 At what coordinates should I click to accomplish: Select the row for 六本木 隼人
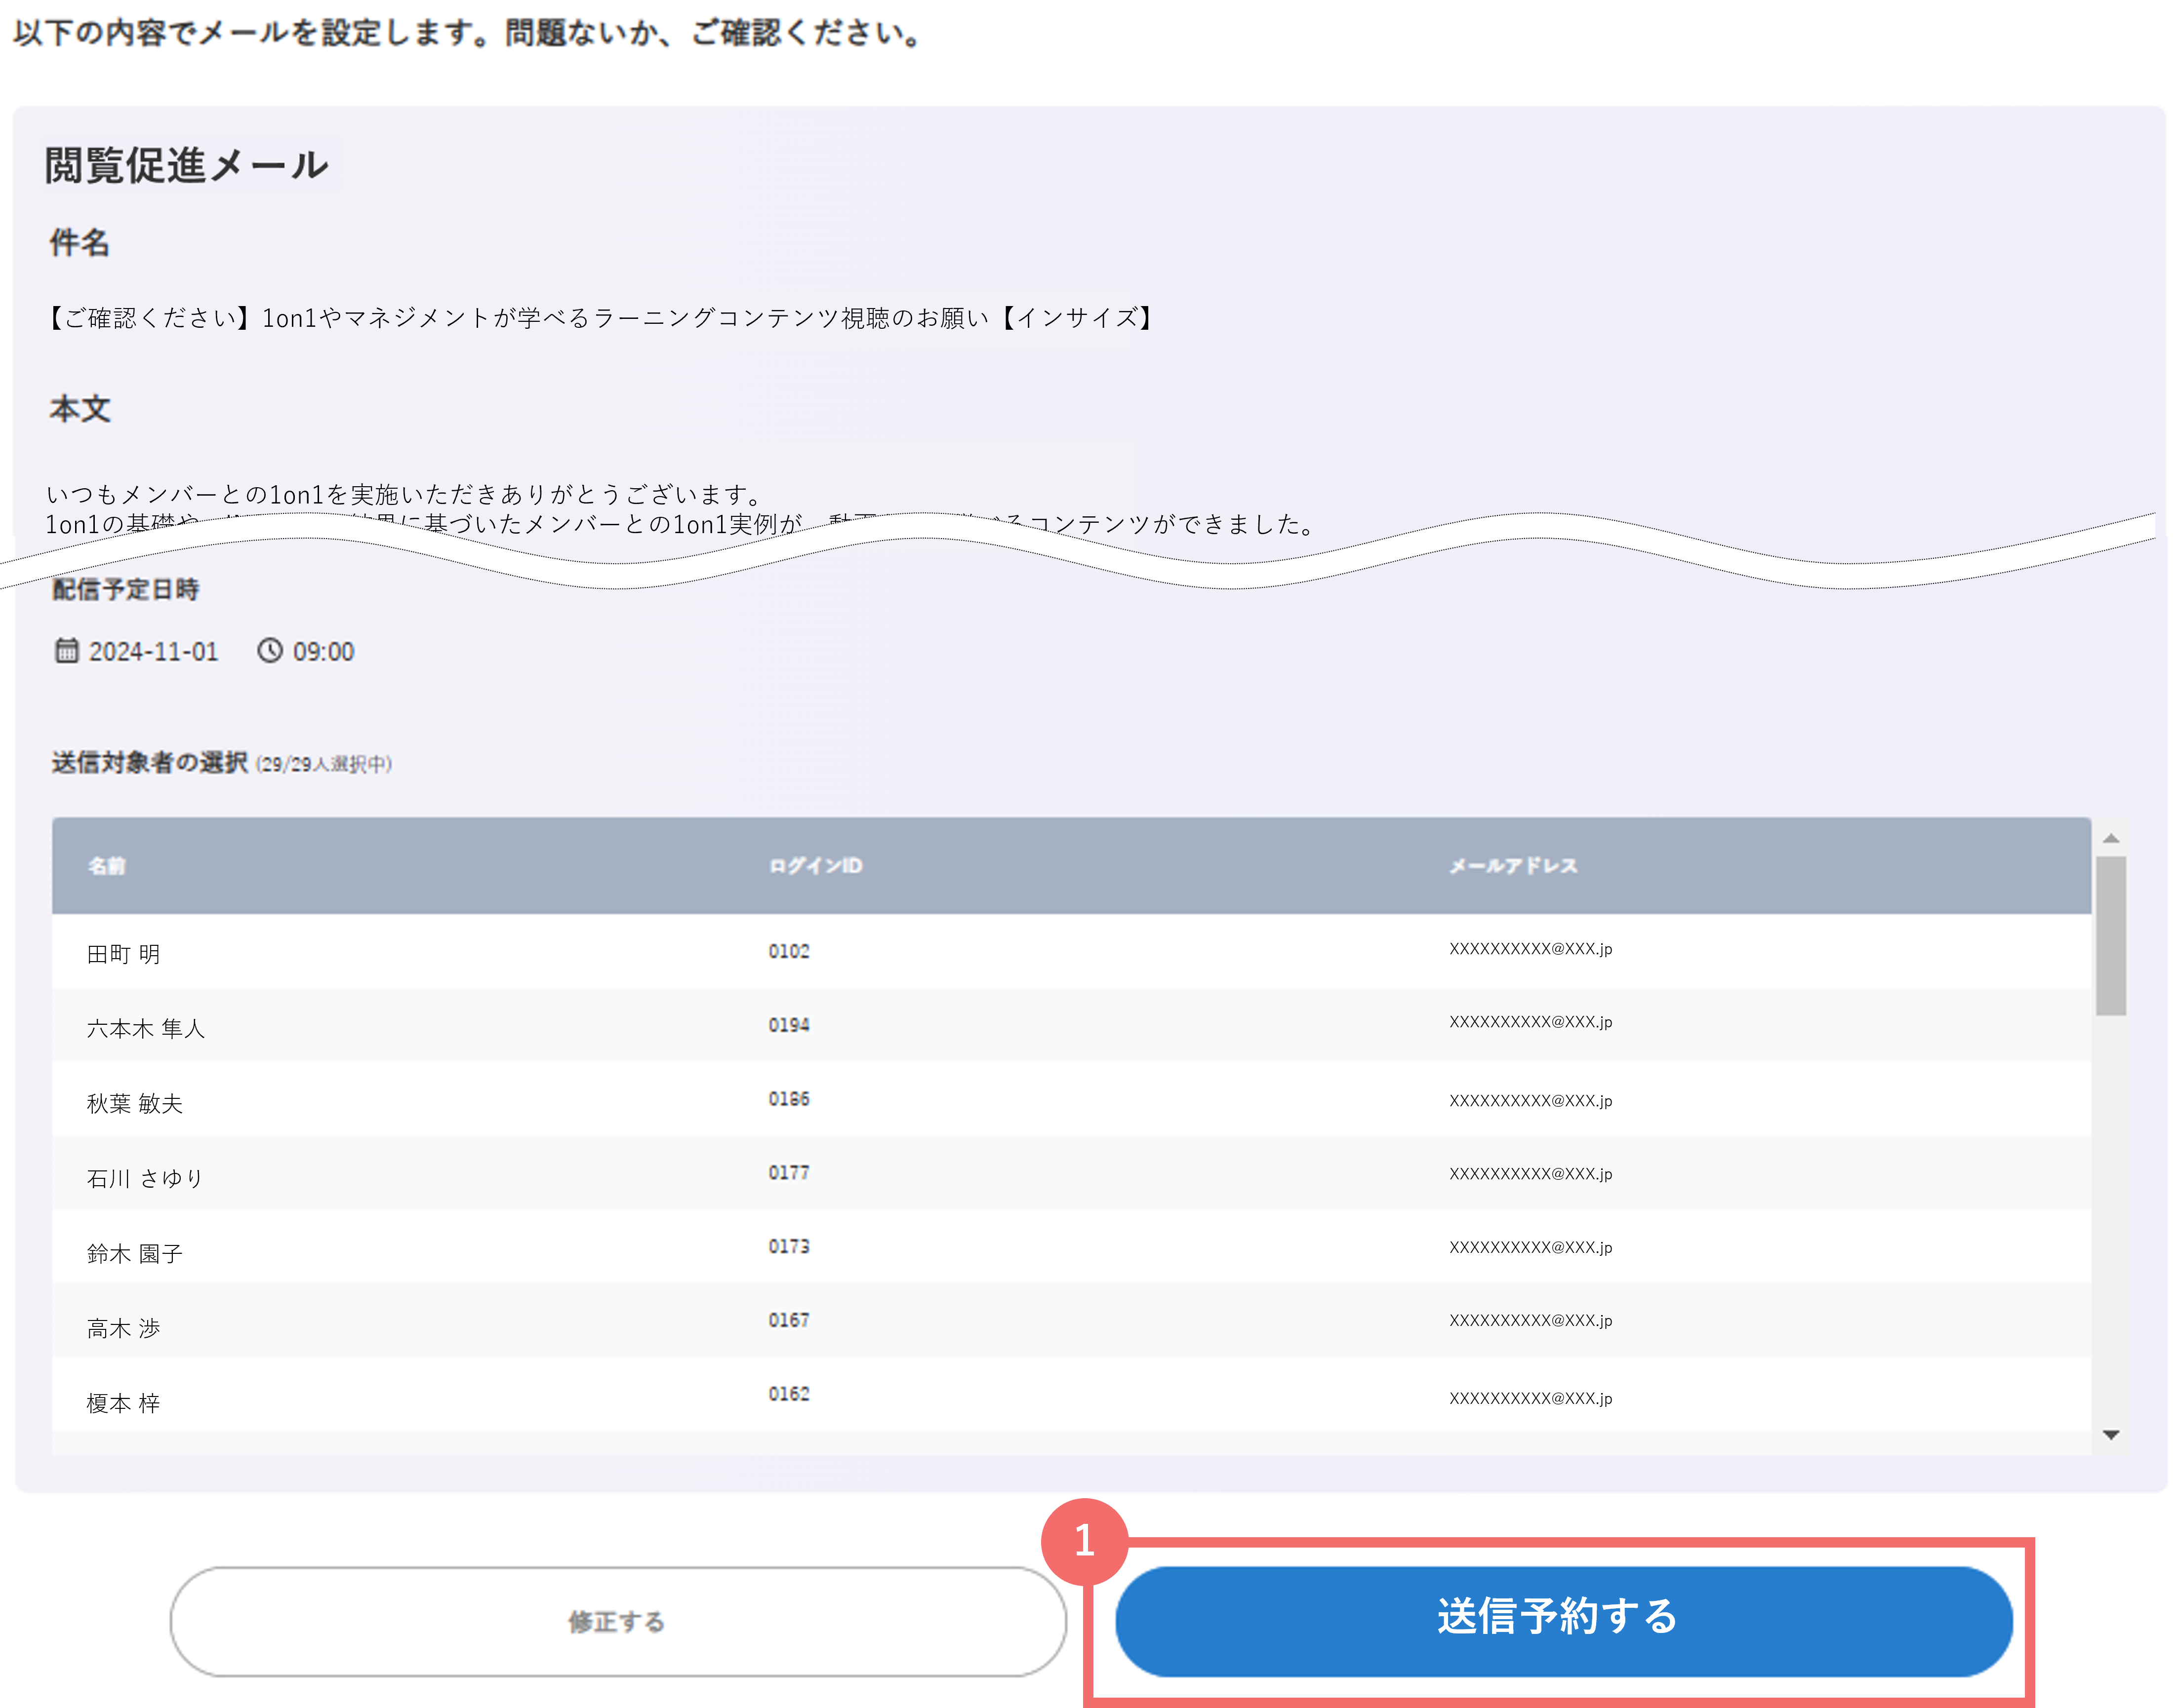click(1072, 1025)
